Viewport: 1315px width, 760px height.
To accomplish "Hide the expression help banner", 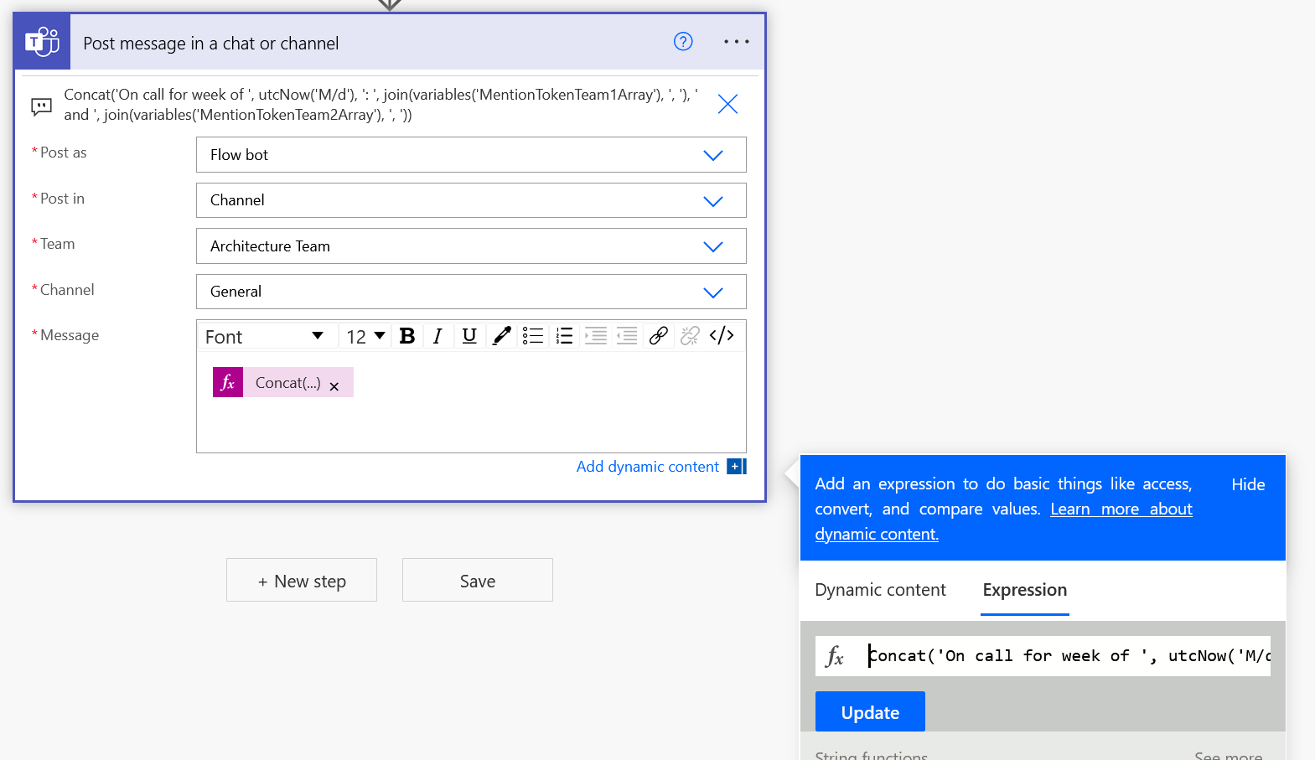I will tap(1248, 484).
